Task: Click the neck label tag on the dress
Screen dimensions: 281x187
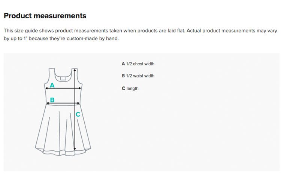Action: coord(63,79)
